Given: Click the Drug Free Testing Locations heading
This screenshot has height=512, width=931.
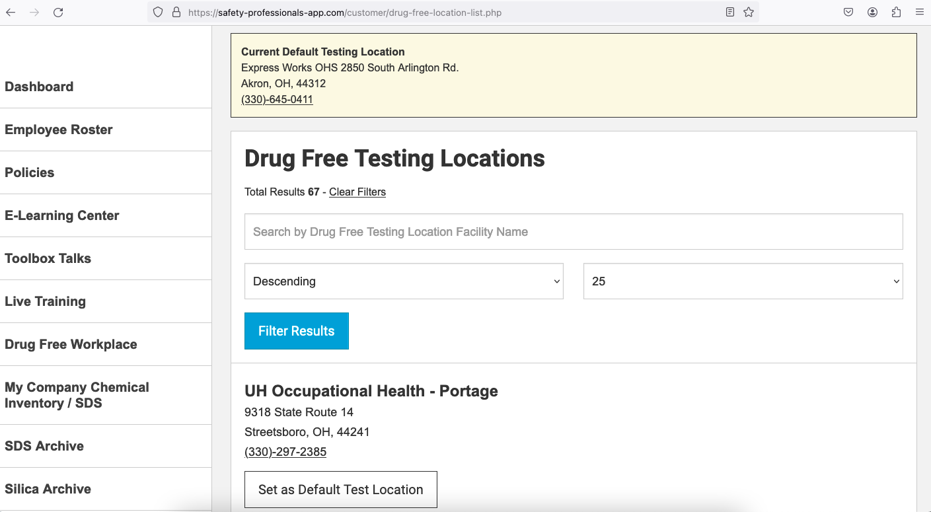Looking at the screenshot, I should 395,159.
